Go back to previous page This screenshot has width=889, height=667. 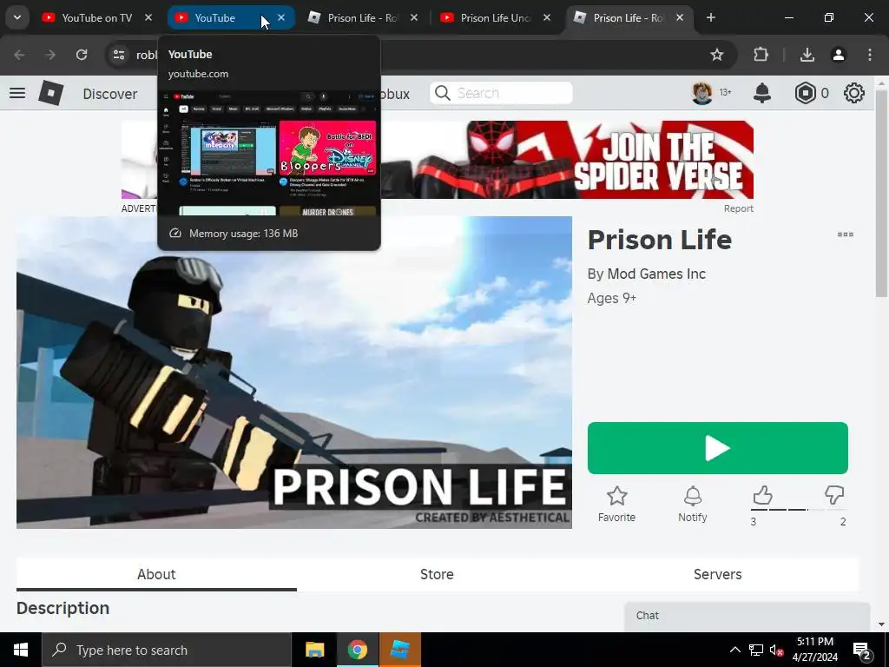[19, 55]
